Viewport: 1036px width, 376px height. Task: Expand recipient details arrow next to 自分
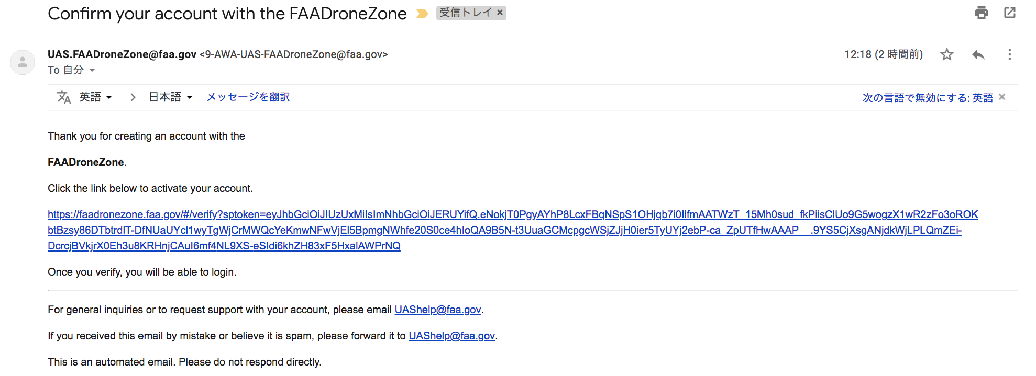(92, 70)
